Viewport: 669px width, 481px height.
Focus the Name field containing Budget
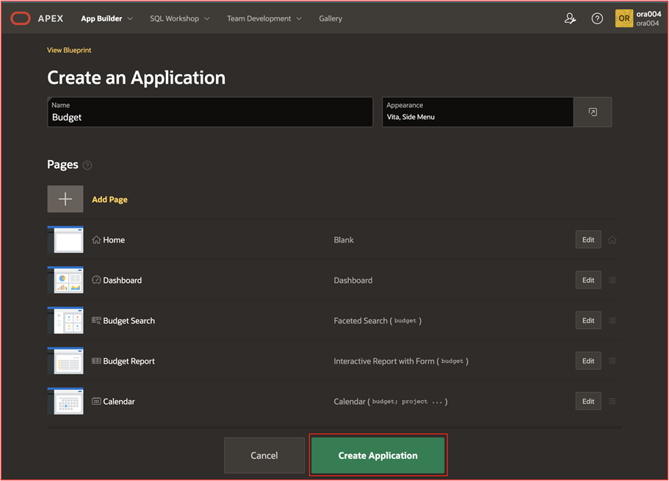[x=210, y=112]
